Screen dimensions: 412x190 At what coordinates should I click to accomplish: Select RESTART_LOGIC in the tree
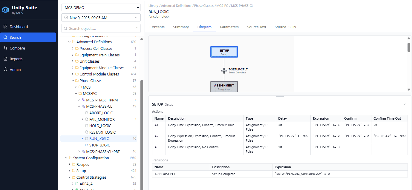(x=102, y=132)
